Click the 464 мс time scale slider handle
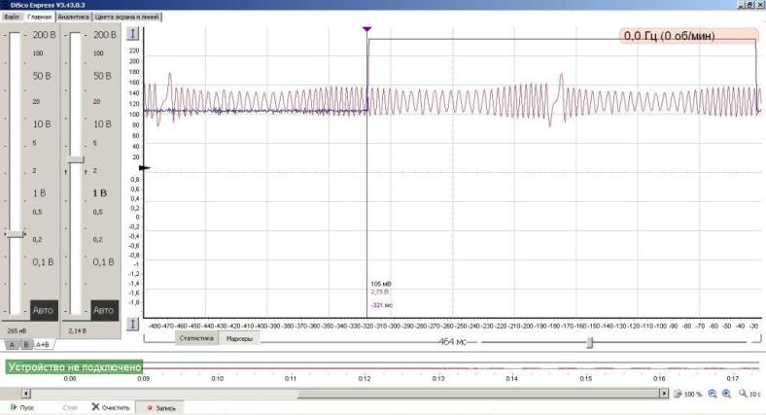Screen dimensions: 766x415 pos(589,341)
